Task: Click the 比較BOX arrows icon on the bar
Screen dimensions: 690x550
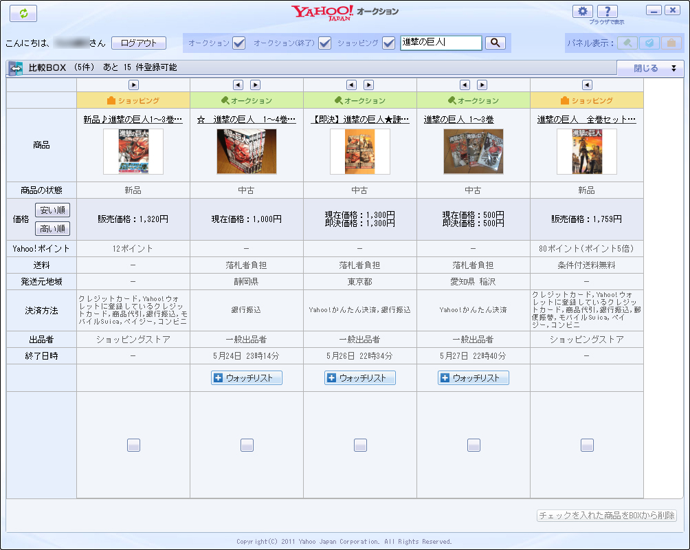Action: (15, 67)
